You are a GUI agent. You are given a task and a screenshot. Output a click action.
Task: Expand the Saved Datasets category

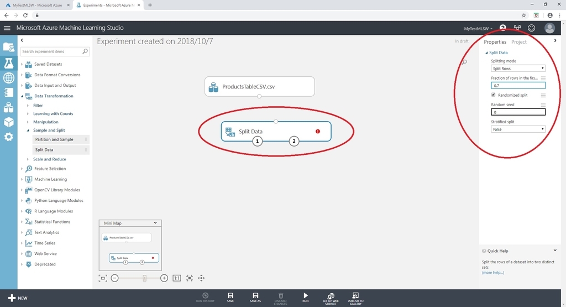click(x=22, y=64)
